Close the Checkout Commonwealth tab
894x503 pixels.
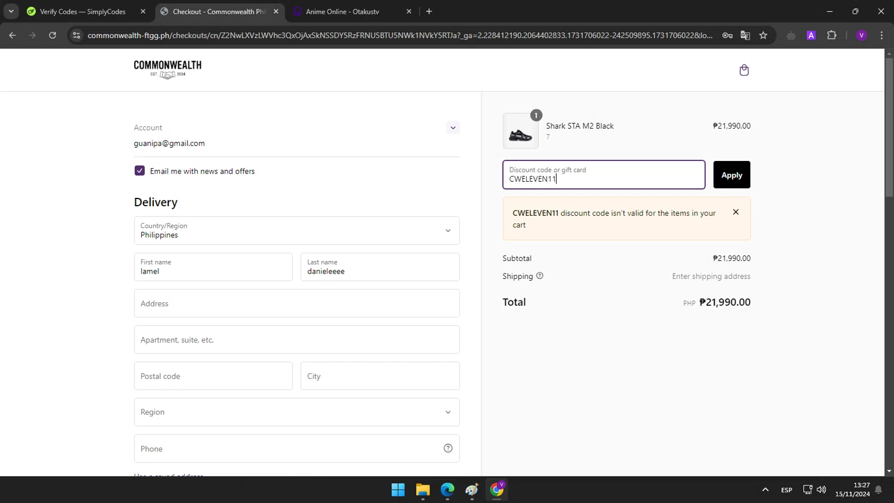point(276,11)
